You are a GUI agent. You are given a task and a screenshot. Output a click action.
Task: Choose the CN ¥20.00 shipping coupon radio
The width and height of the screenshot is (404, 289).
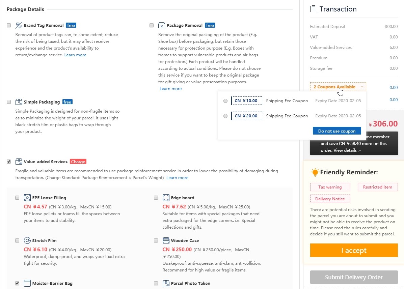[225, 116]
